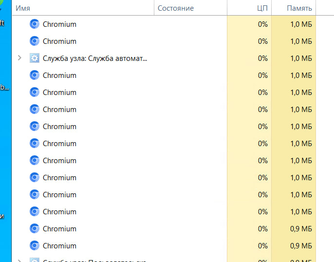The image size is (334, 262).
Task: Expand the partially visible bottom service row
Action: click(x=19, y=260)
